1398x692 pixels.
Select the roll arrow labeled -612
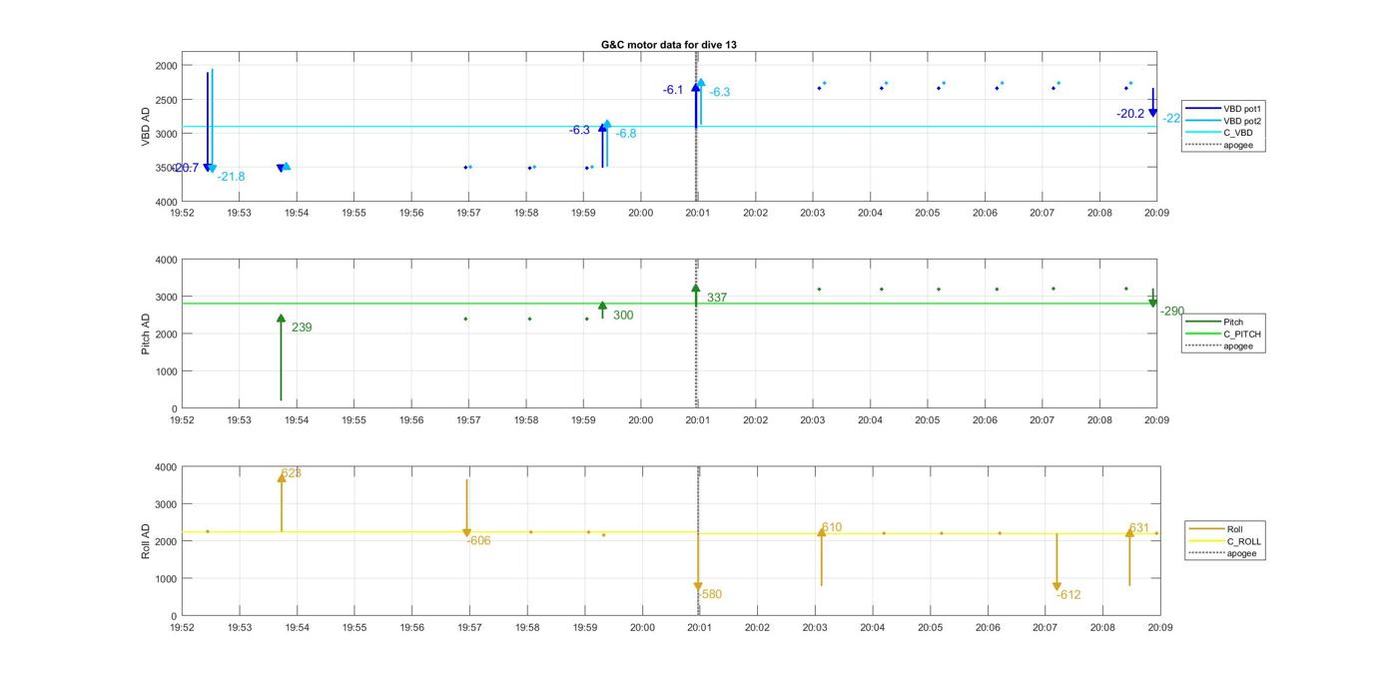tap(1056, 562)
